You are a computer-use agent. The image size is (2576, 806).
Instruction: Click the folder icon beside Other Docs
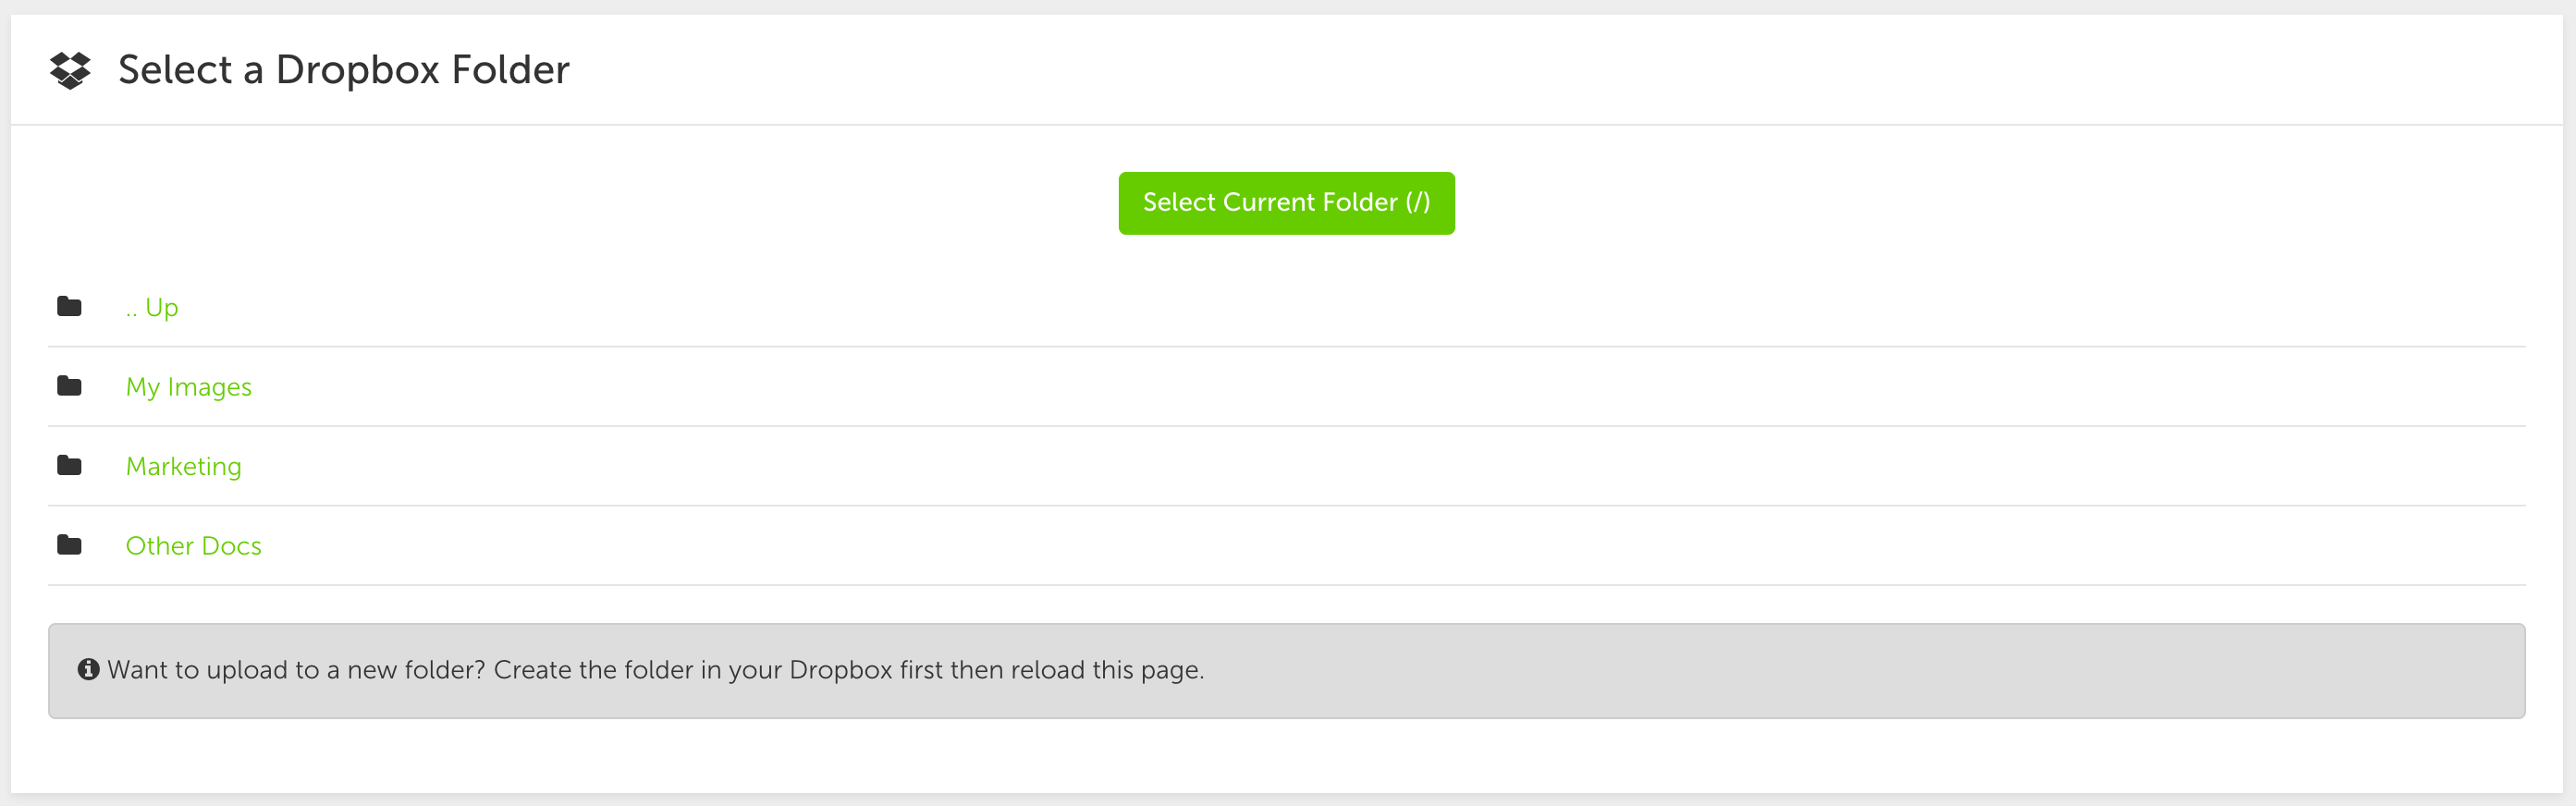pos(69,545)
